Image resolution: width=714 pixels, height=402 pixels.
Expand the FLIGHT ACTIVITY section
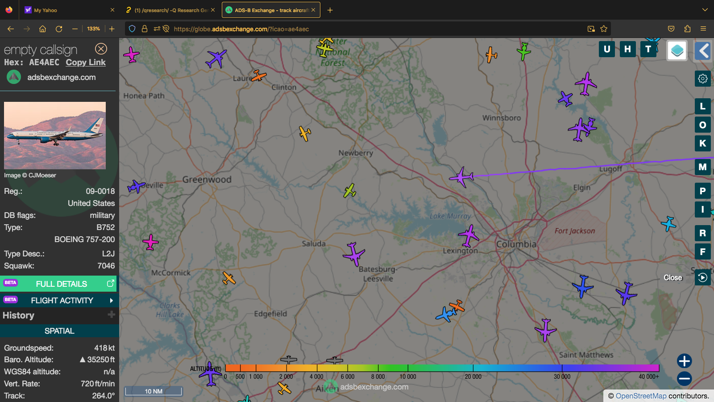pos(58,301)
